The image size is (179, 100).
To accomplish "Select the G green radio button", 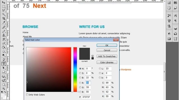I will point(80,87).
